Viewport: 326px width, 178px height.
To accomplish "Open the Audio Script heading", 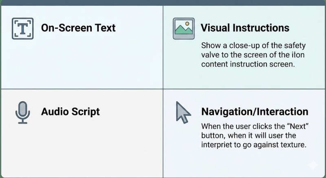I will [x=70, y=111].
